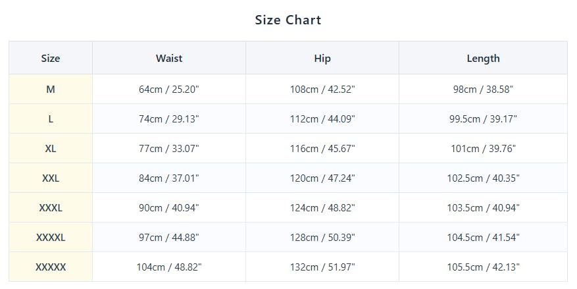Click the M size row label
Viewport: 577px width, 289px height.
click(x=51, y=89)
